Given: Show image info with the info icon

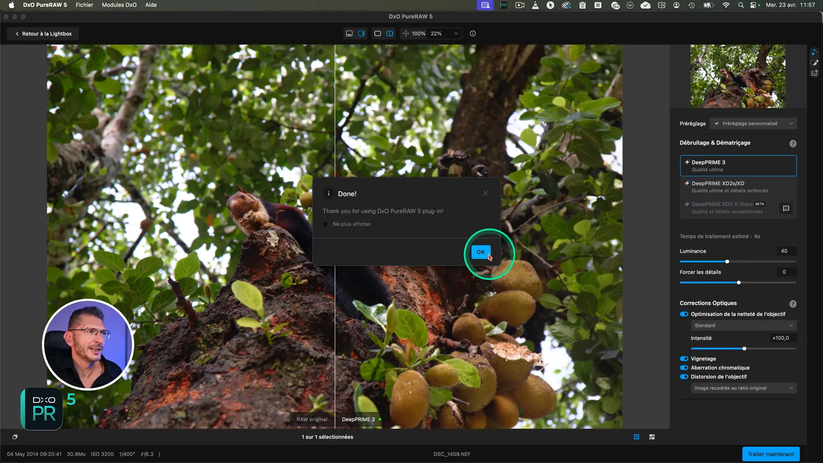Looking at the screenshot, I should click(473, 33).
